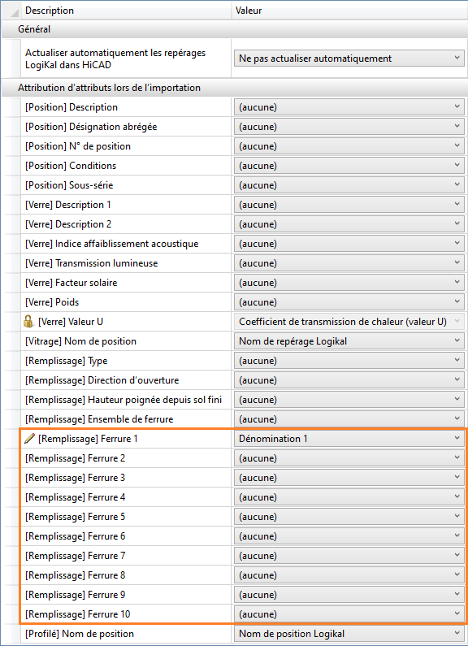The width and height of the screenshot is (468, 646).
Task: Select the [Remplissage] Type label
Action: click(x=67, y=361)
